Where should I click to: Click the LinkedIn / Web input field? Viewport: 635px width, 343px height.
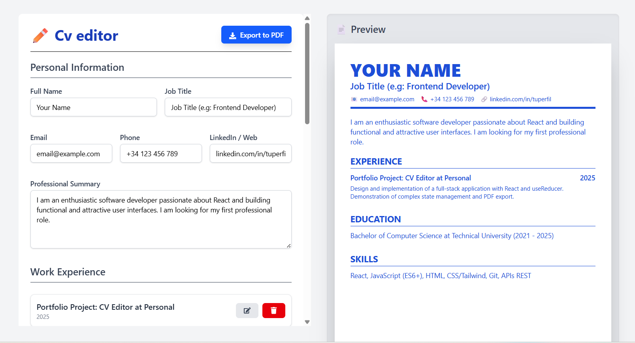(x=251, y=153)
